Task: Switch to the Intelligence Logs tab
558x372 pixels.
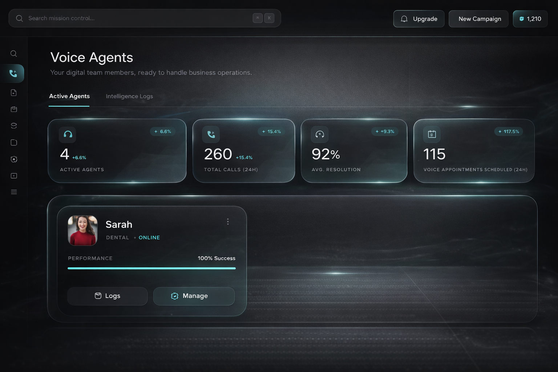Action: click(x=129, y=96)
